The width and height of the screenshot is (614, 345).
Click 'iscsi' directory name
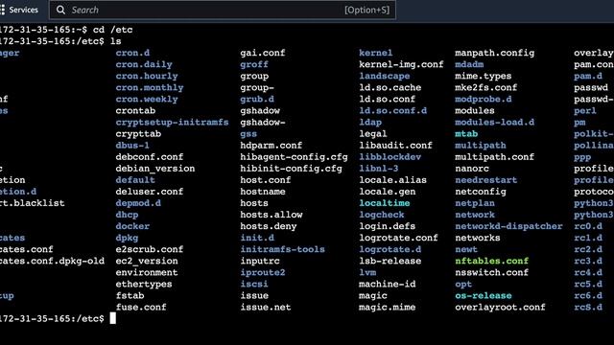pos(254,284)
